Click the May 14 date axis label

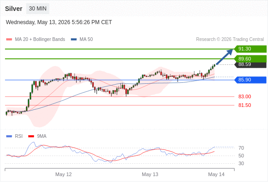click(x=216, y=174)
